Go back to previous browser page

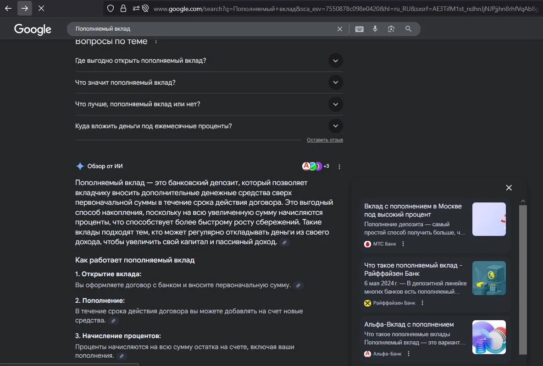point(8,8)
